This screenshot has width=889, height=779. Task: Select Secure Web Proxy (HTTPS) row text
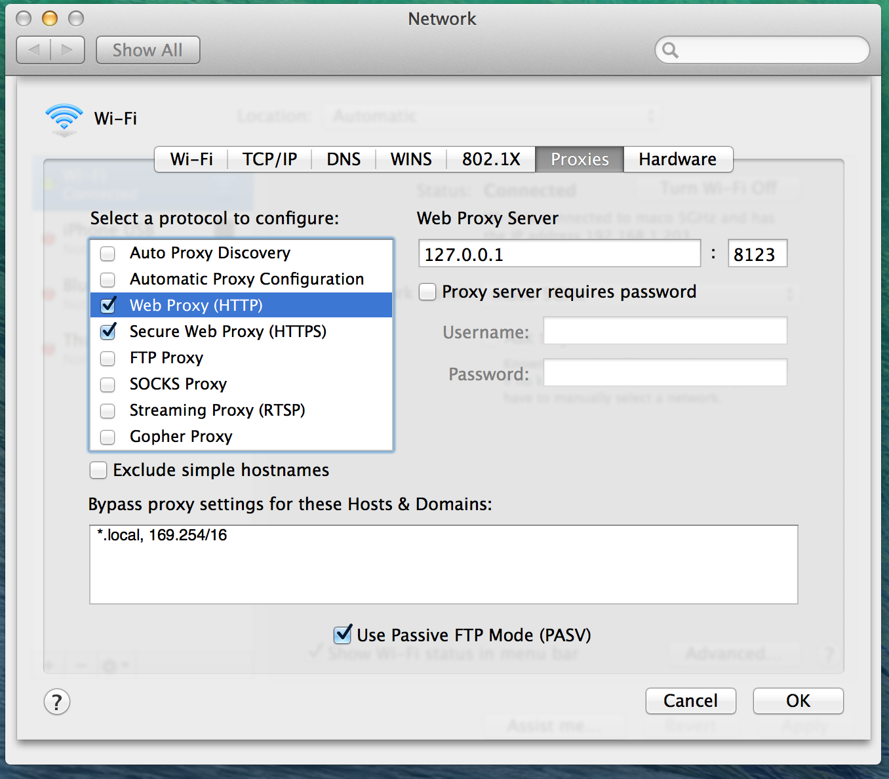point(228,331)
